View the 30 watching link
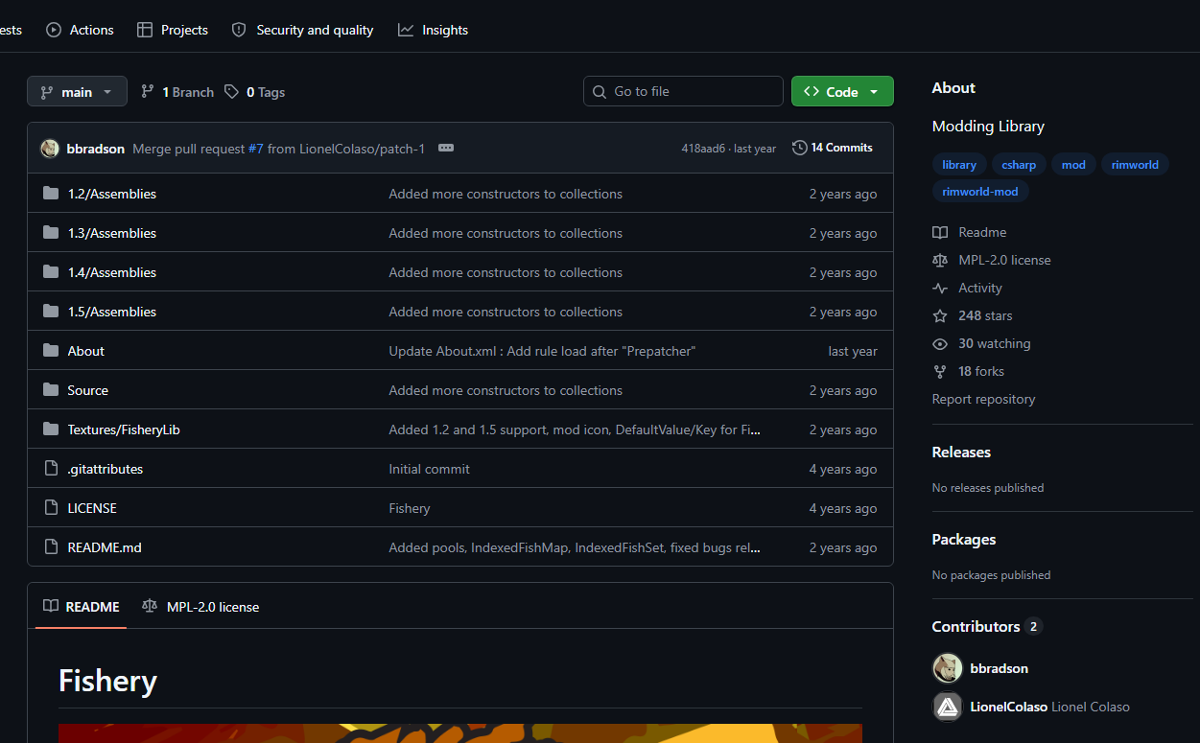This screenshot has width=1200, height=743. 981,343
